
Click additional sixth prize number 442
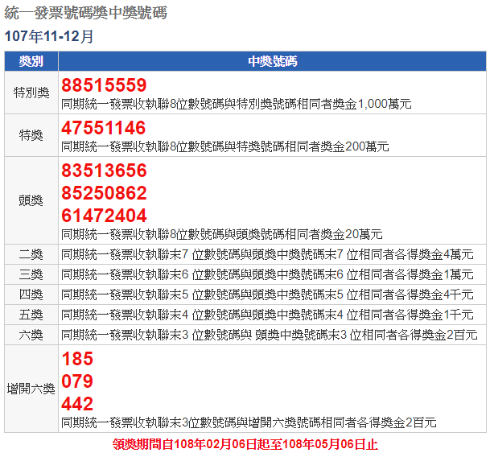[x=77, y=404]
